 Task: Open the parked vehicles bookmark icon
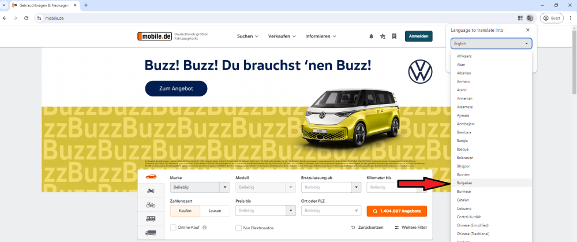point(394,36)
